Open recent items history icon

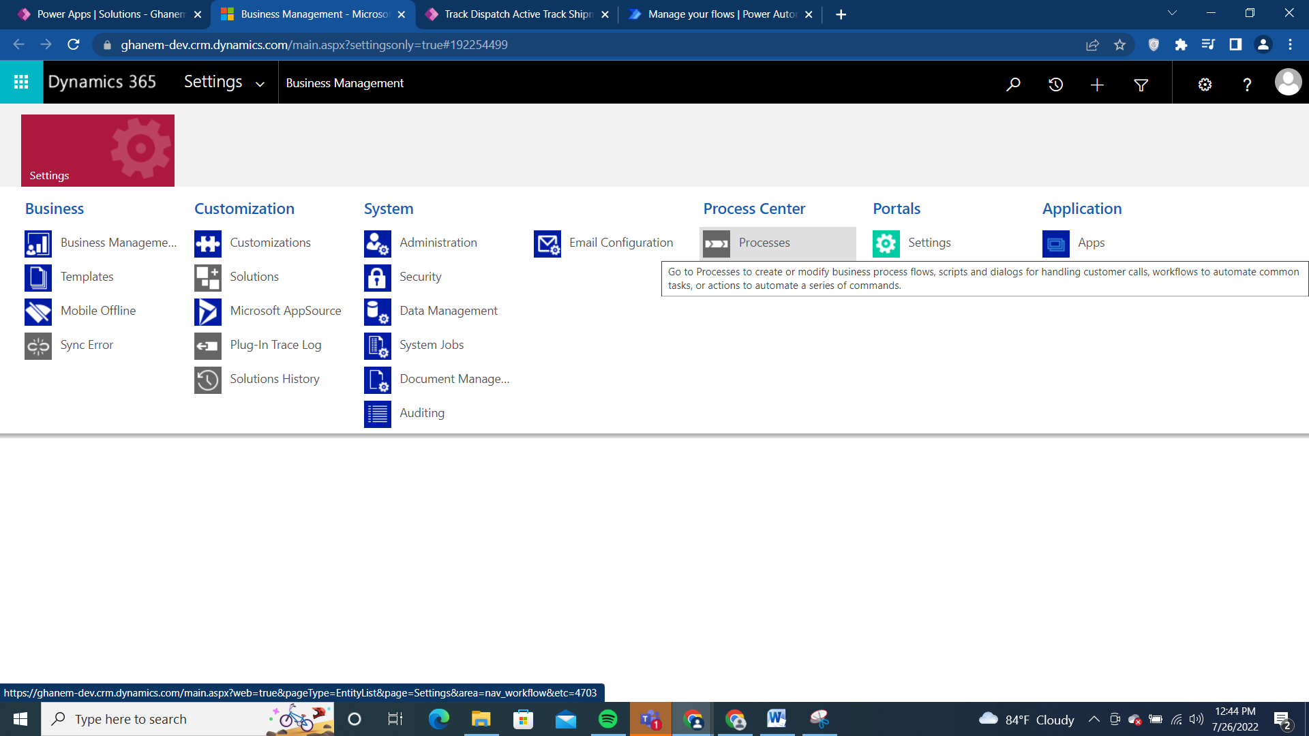1055,84
